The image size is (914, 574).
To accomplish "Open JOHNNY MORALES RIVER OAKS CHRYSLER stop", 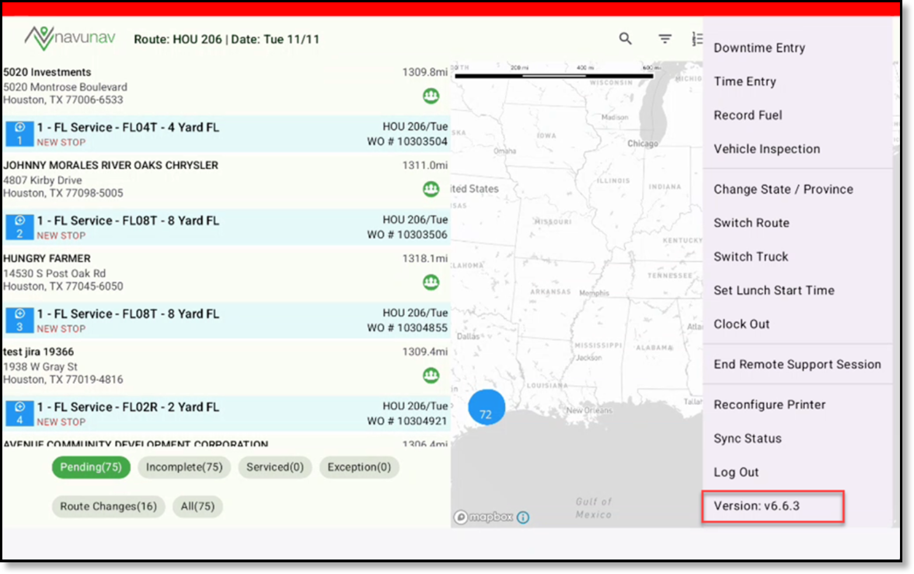I will [111, 166].
